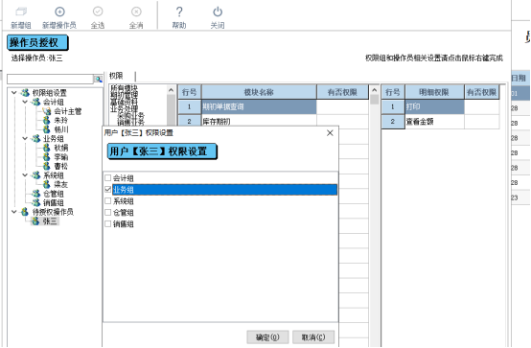Click the 确定(O) button
The height and width of the screenshot is (348, 531).
267,337
